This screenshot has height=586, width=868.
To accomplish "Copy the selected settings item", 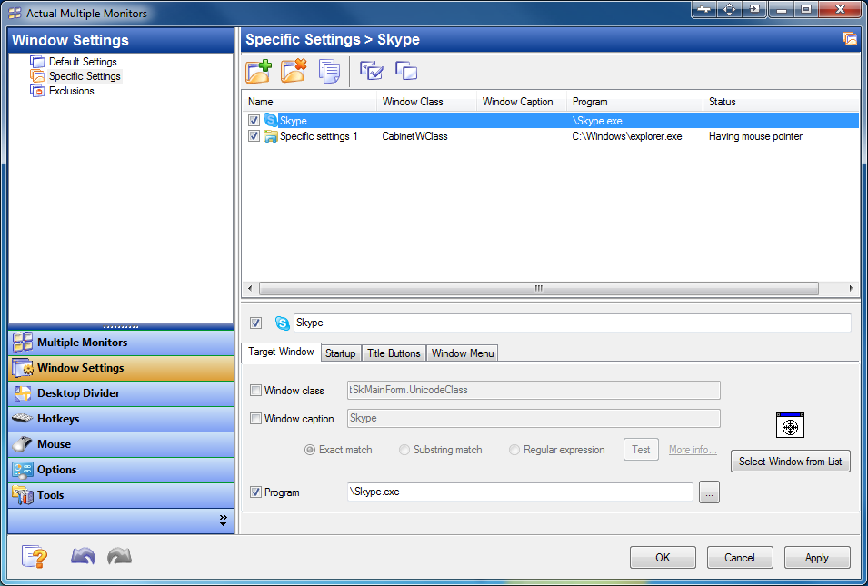I will [x=329, y=72].
